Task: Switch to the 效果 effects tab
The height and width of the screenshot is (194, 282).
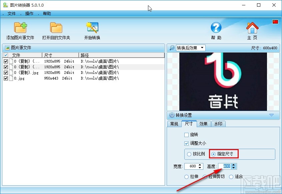Action: 204,124
